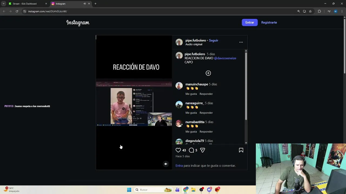Screen dimensions: 346x194
Task: Reload the page in browser
Action: click(x=17, y=11)
